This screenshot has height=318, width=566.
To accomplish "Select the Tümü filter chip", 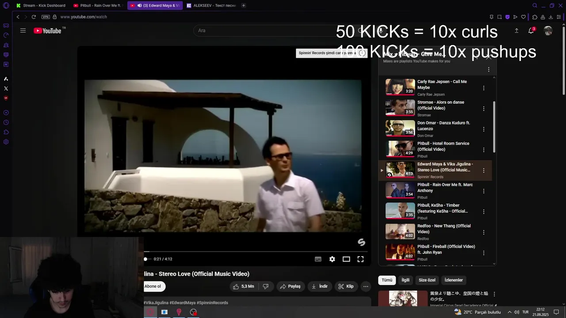I will click(x=387, y=280).
